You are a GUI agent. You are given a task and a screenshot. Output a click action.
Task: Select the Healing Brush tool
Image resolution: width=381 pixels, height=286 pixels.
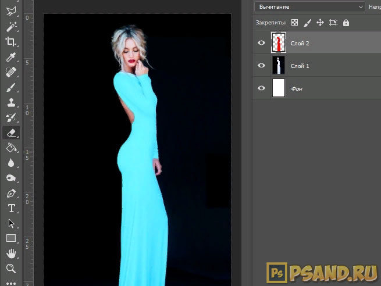pyautogui.click(x=11, y=72)
